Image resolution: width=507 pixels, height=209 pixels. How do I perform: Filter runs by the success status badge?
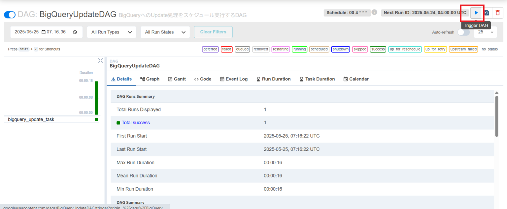click(378, 49)
